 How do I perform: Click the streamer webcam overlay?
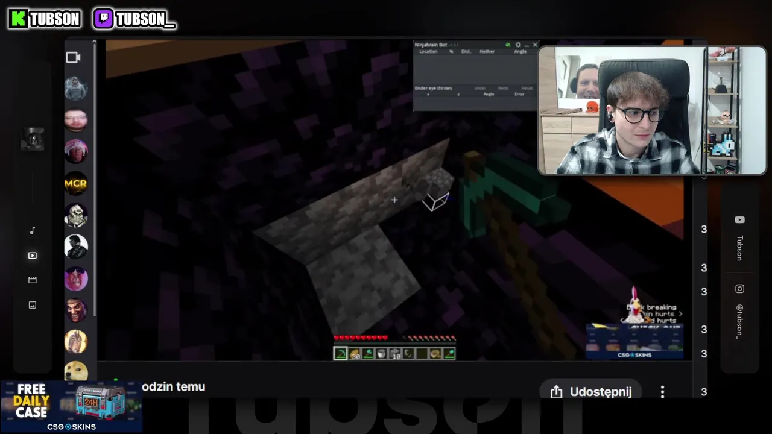pos(652,111)
